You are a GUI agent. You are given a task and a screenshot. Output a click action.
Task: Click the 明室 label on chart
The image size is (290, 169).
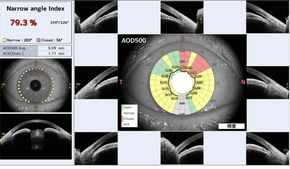231,126
